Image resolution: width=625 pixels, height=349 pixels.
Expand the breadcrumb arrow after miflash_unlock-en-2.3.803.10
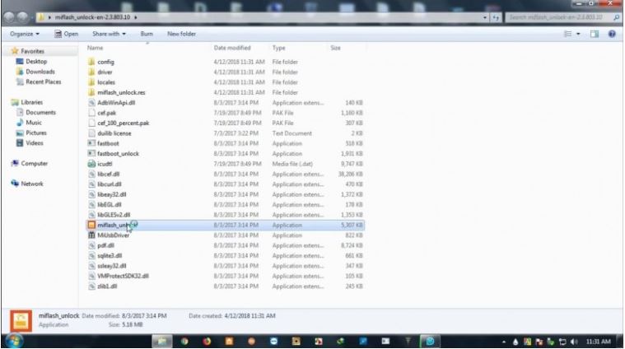[x=136, y=17]
